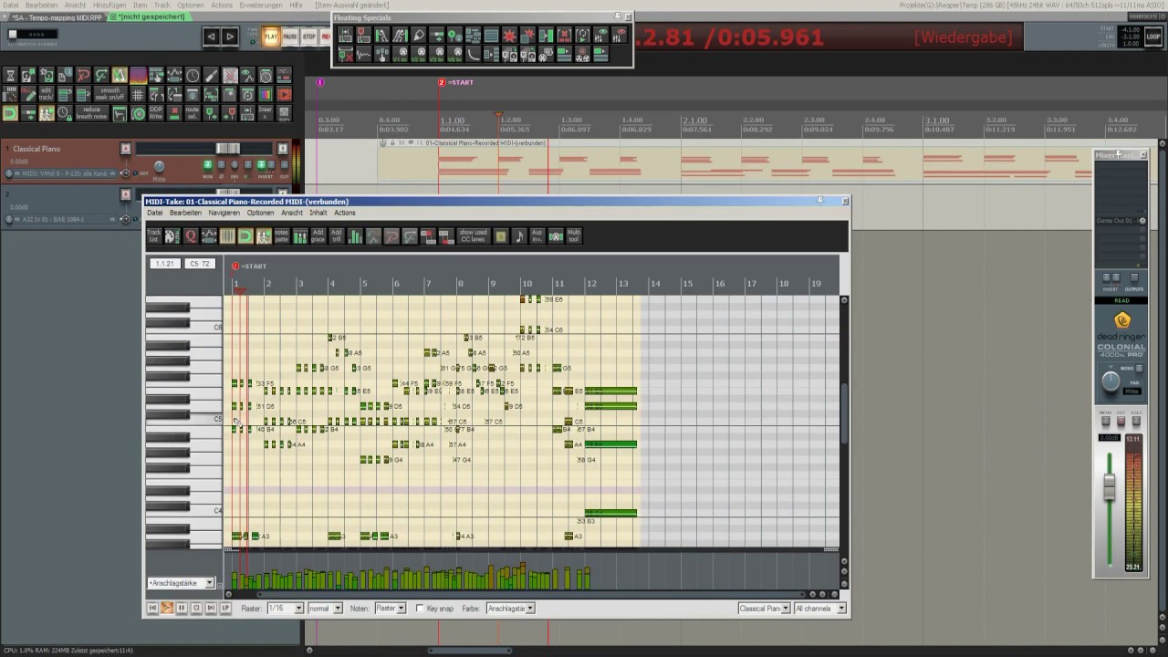
Task: Click reduce breath noise button
Action: [91, 114]
